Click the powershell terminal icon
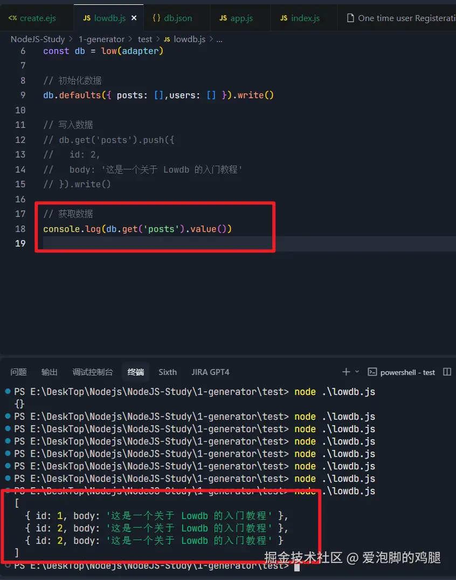The height and width of the screenshot is (580, 456). pos(372,372)
